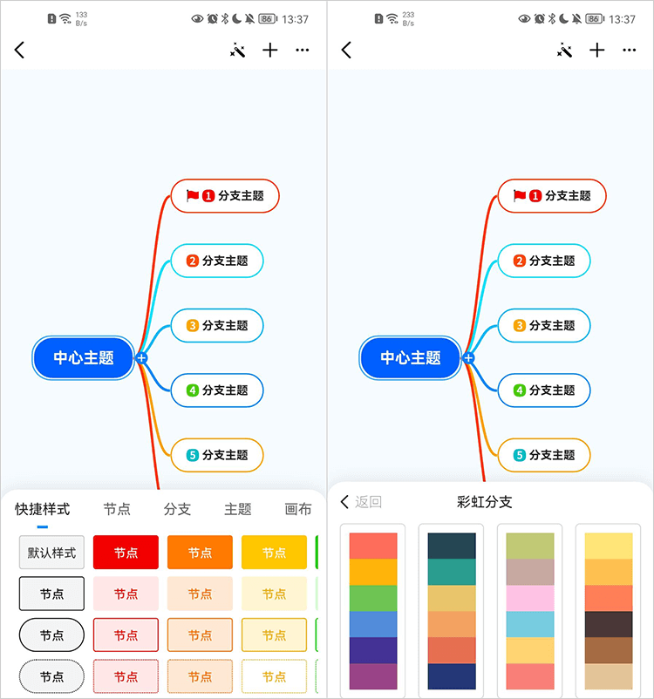
Task: Tap the plus add icon in right screen header
Action: 596,51
